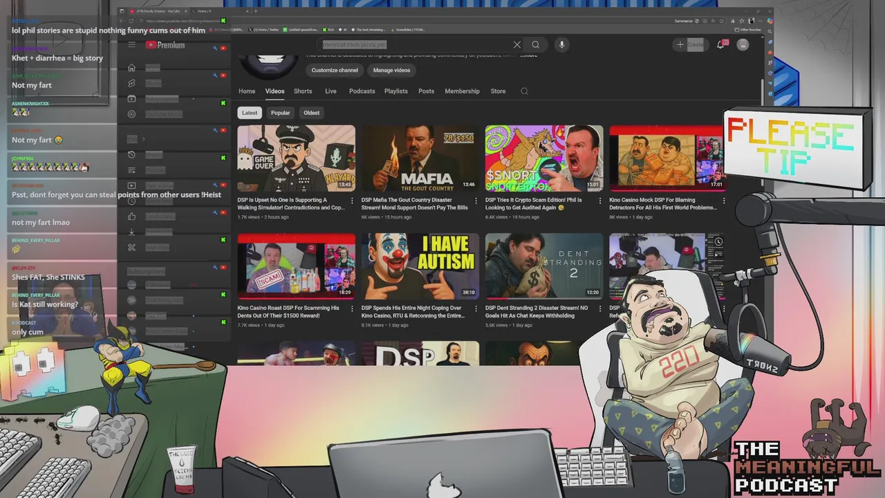Expand channel description with ...more
The image size is (885, 498).
coord(529,55)
